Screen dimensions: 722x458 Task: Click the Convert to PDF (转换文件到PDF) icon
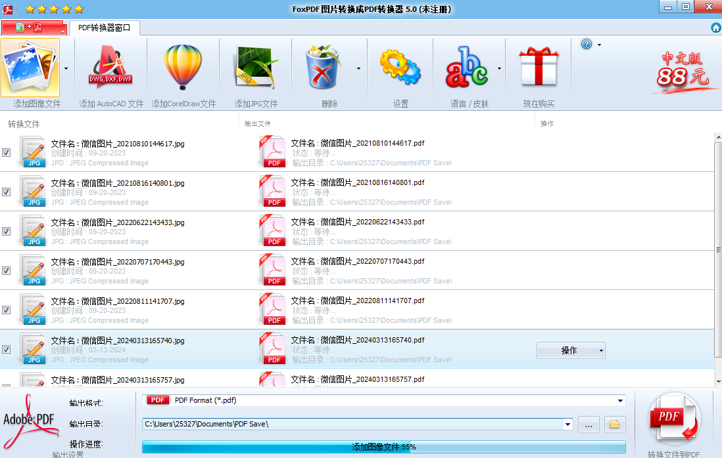point(675,419)
